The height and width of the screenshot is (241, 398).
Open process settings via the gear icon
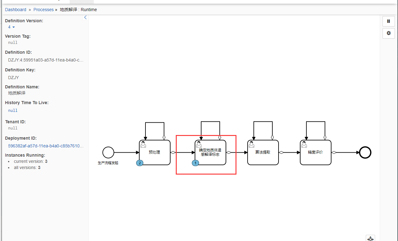389,33
